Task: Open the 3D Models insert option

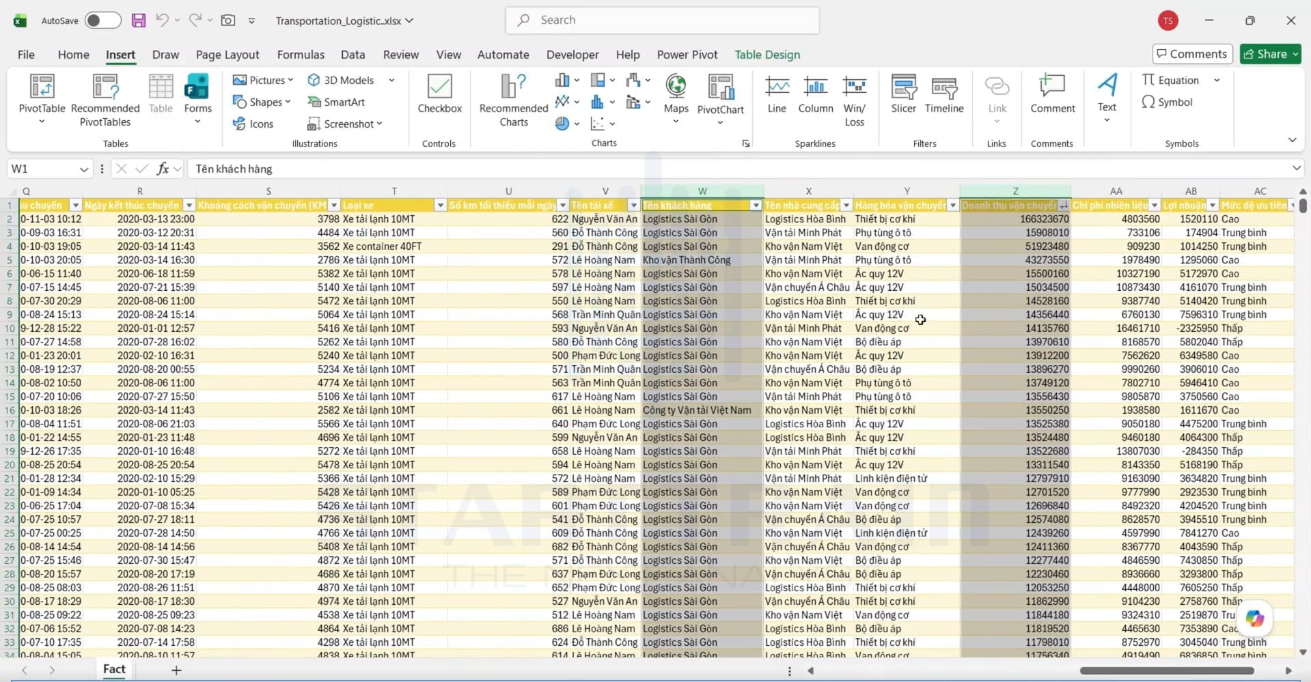Action: (x=341, y=80)
